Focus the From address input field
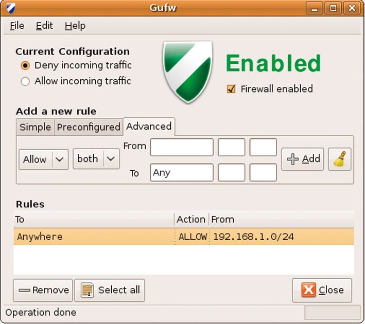The width and height of the screenshot is (365, 324). (182, 147)
